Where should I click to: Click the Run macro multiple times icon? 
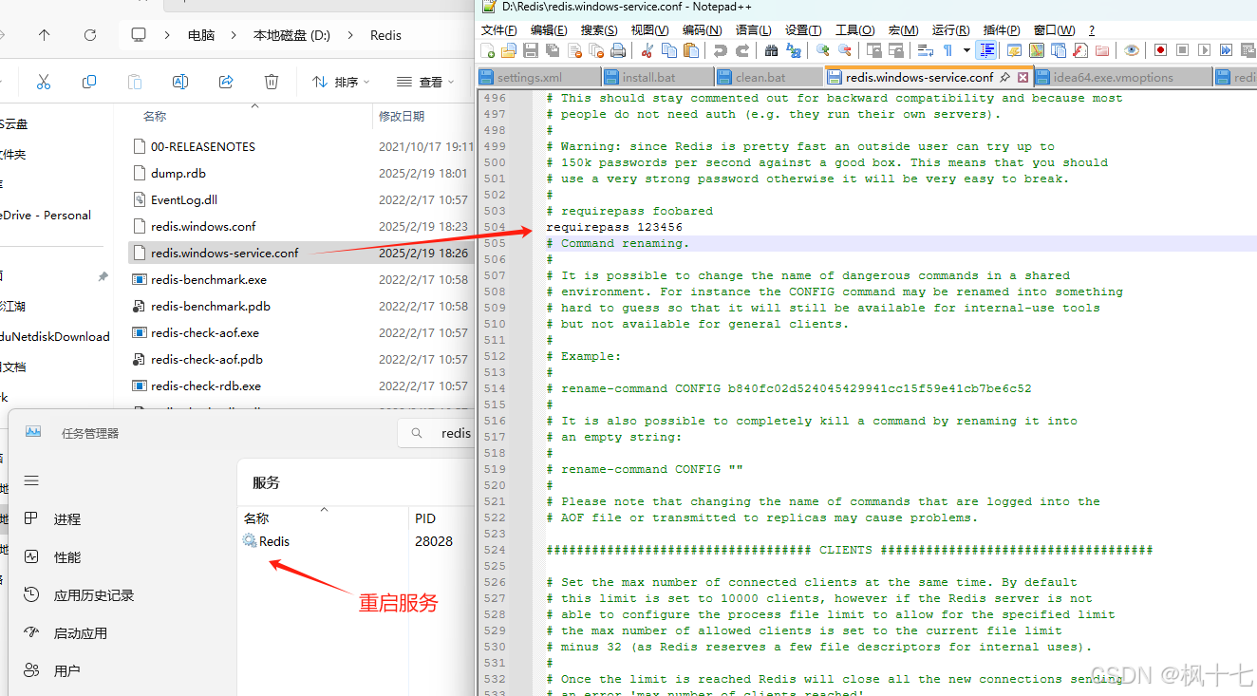coord(1226,50)
